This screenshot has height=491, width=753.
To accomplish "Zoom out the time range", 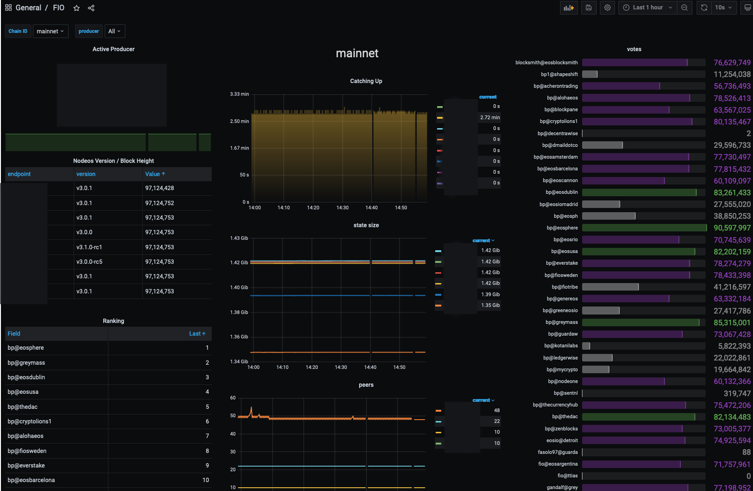I will click(684, 8).
